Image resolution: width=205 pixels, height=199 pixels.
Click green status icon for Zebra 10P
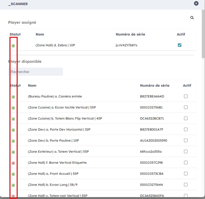pos(13,46)
